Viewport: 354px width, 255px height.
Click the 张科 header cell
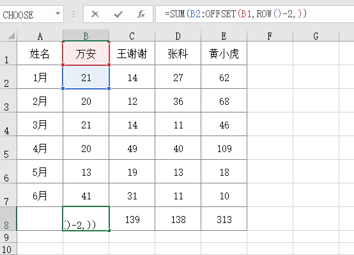tap(178, 54)
